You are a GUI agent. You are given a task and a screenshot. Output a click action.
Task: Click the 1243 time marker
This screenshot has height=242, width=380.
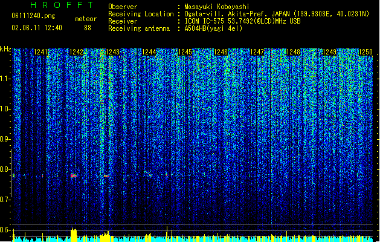click(x=113, y=52)
